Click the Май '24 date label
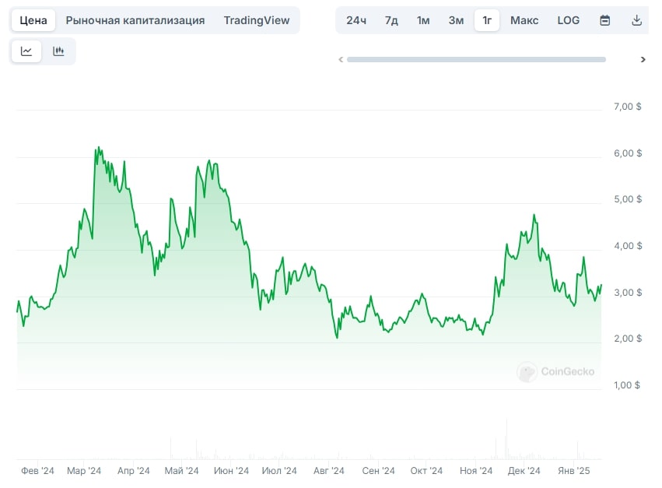 click(x=181, y=471)
